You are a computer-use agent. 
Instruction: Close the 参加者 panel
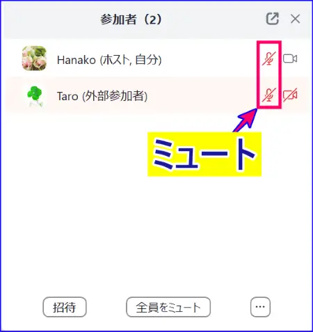[x=295, y=19]
